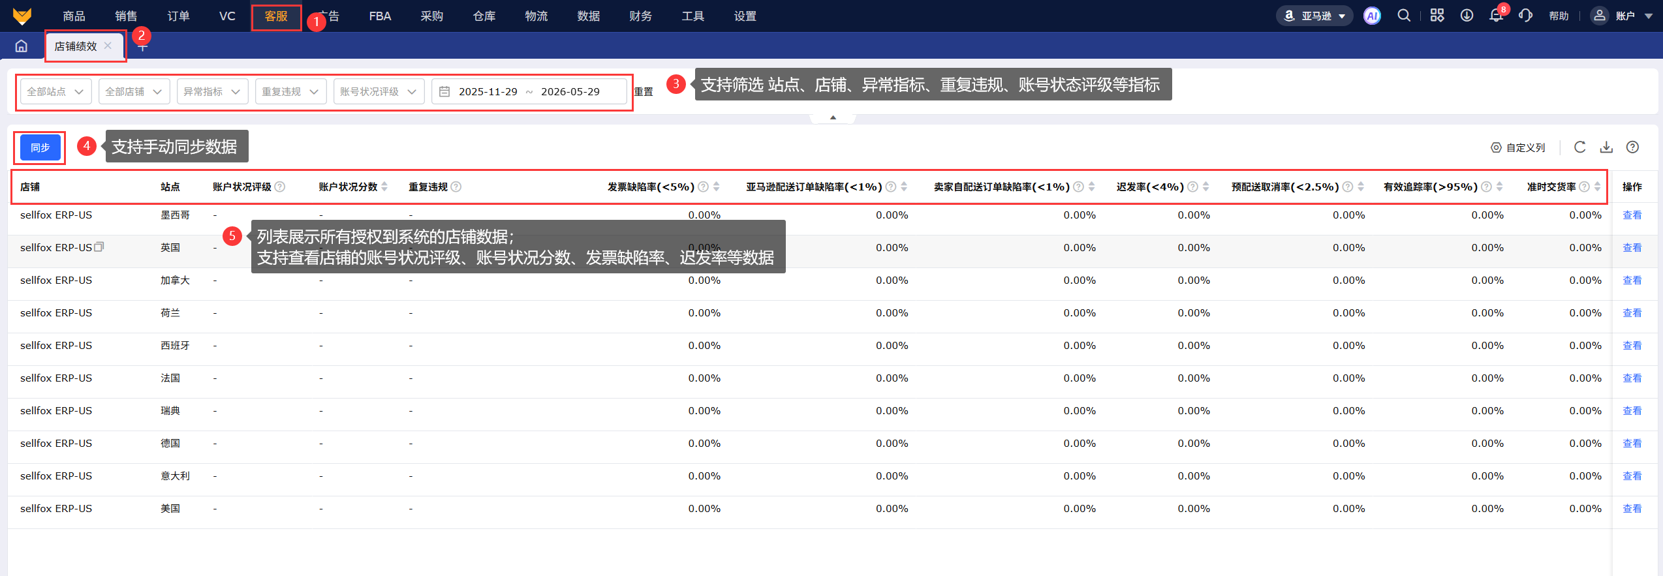The height and width of the screenshot is (576, 1663).
Task: Sort by 账户状况分数 column
Action: 385,187
